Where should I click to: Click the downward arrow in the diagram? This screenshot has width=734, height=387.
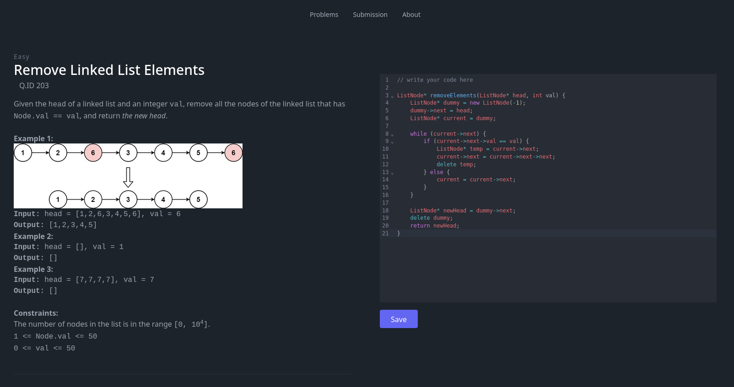(x=128, y=177)
